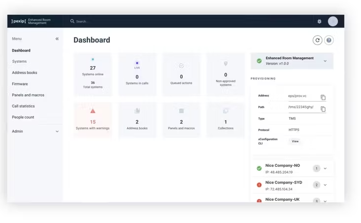
Task: Click the Collections card icon
Action: (x=226, y=111)
